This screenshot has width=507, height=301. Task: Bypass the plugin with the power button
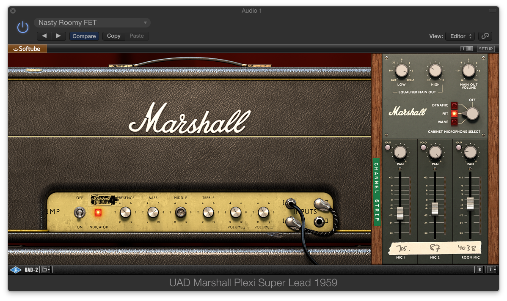pos(22,27)
